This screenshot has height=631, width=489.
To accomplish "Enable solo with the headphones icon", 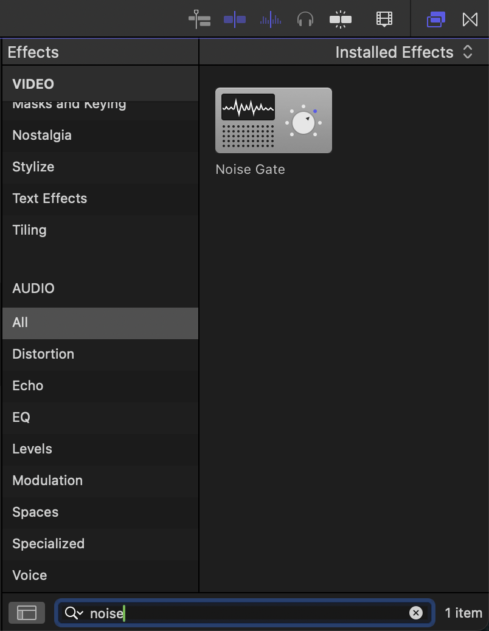I will pyautogui.click(x=305, y=19).
